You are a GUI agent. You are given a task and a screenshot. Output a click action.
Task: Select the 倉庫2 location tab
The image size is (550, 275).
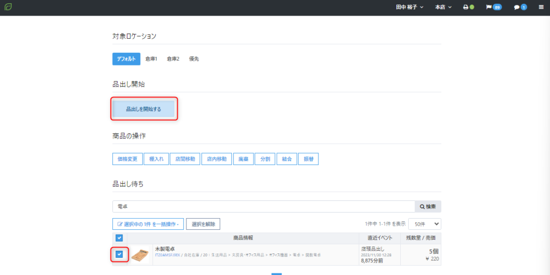coord(173,59)
